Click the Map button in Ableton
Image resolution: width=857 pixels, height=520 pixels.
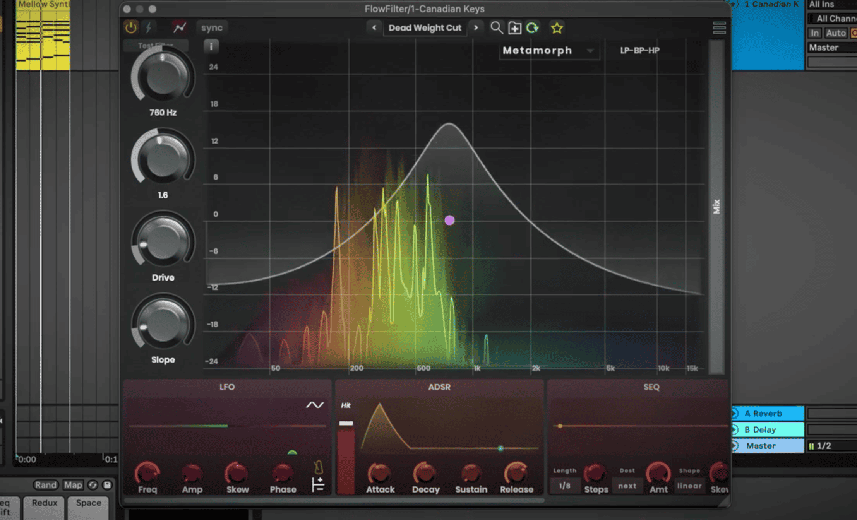pos(73,485)
